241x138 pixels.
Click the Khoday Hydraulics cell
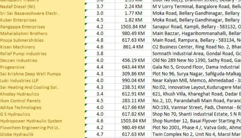(42, 94)
